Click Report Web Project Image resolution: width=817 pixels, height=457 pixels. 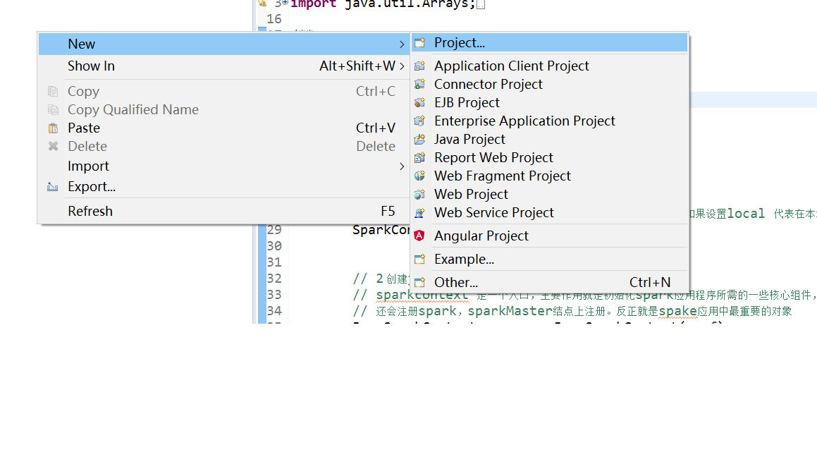click(493, 157)
